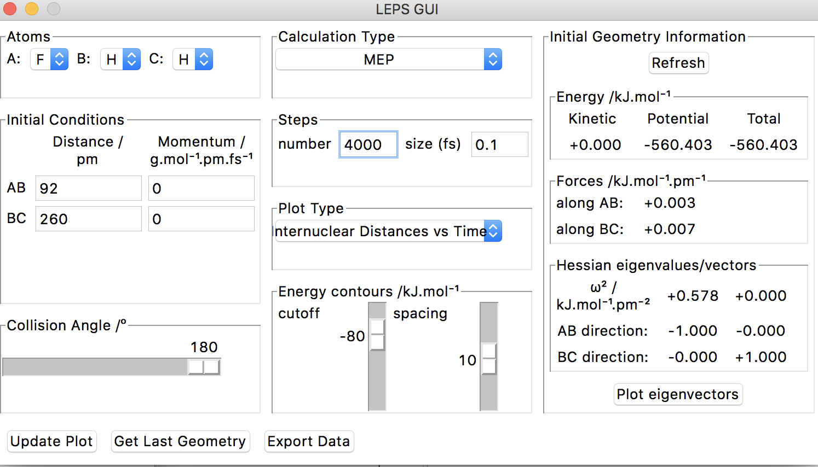Image resolution: width=818 pixels, height=467 pixels.
Task: Expand the Calculation Type MEP dropdown
Action: pos(388,59)
